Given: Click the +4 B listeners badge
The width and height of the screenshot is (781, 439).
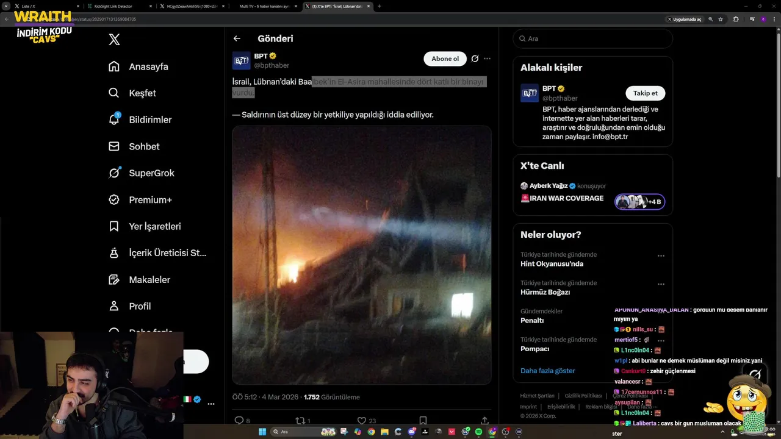Looking at the screenshot, I should pos(639,202).
